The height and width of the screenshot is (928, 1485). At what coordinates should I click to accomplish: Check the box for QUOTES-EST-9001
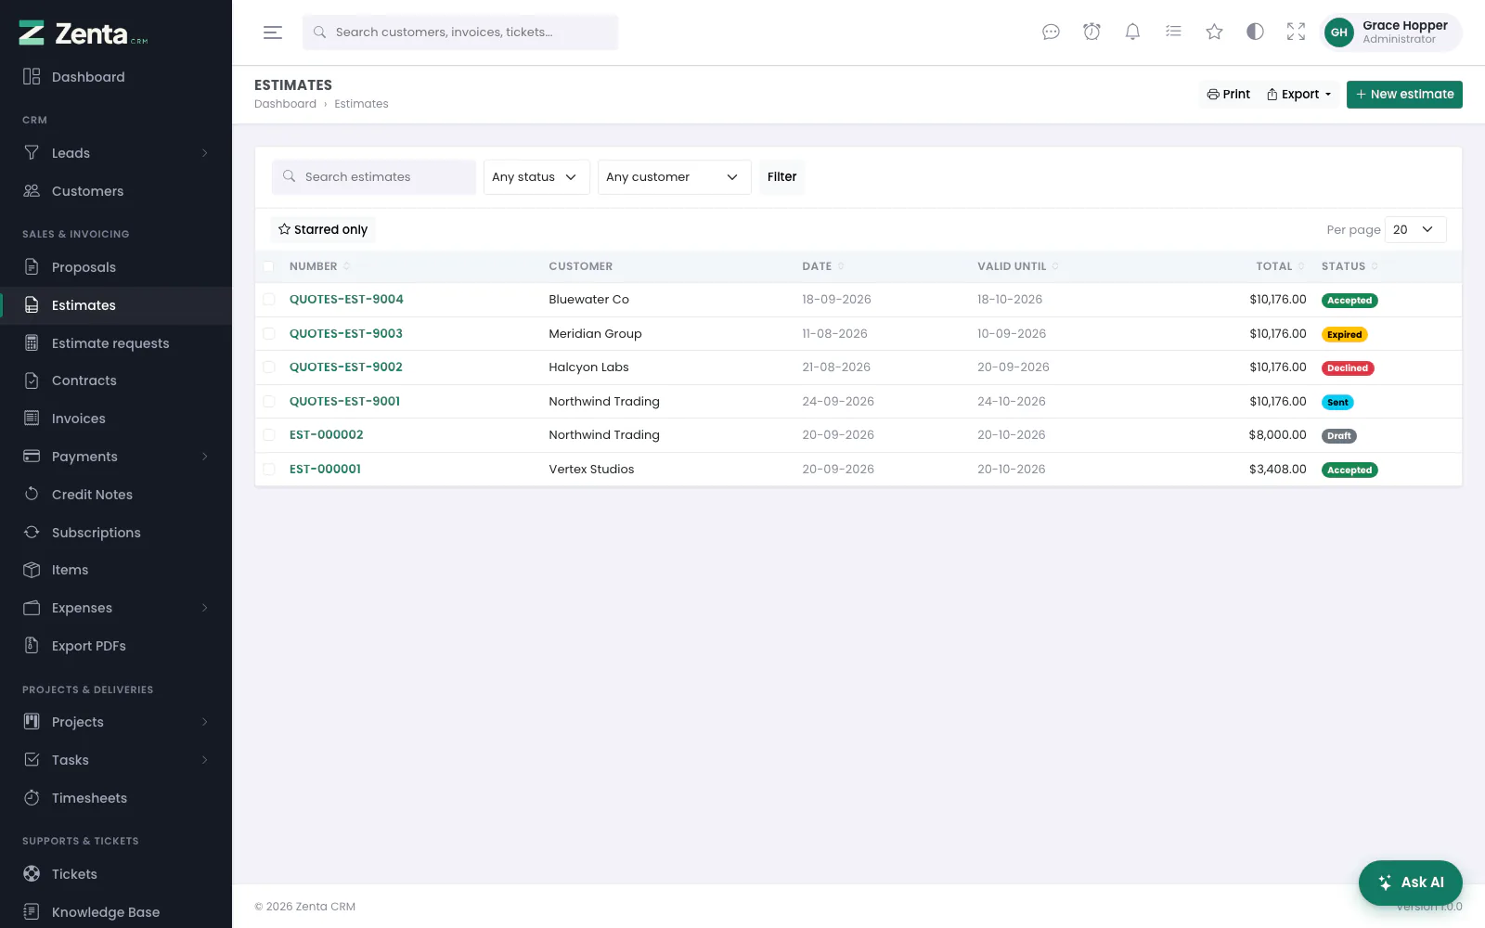tap(268, 401)
